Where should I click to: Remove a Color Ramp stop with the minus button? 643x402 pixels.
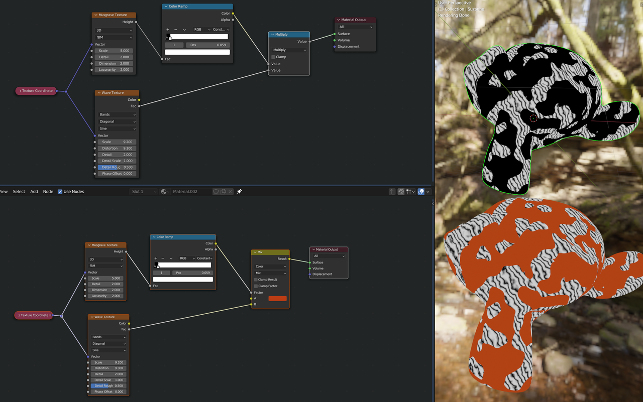point(162,258)
